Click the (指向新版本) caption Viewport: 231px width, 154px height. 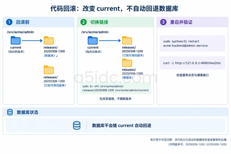coord(16,52)
